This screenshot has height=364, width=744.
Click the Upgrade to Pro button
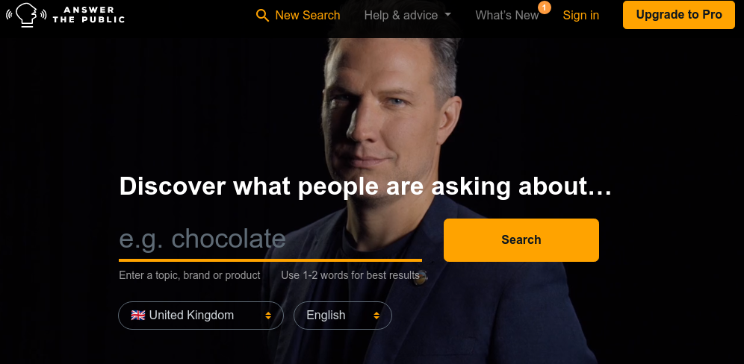coord(678,15)
